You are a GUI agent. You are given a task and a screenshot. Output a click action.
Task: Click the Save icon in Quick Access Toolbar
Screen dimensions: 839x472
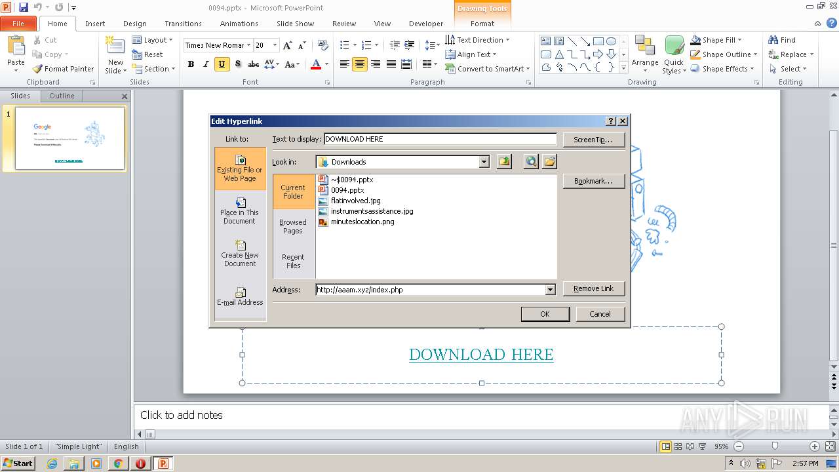coord(24,7)
